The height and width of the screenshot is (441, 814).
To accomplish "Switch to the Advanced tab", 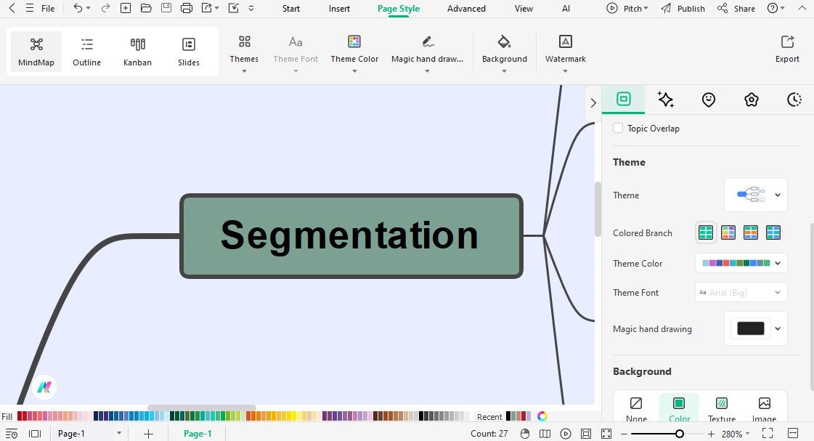I will tap(466, 8).
